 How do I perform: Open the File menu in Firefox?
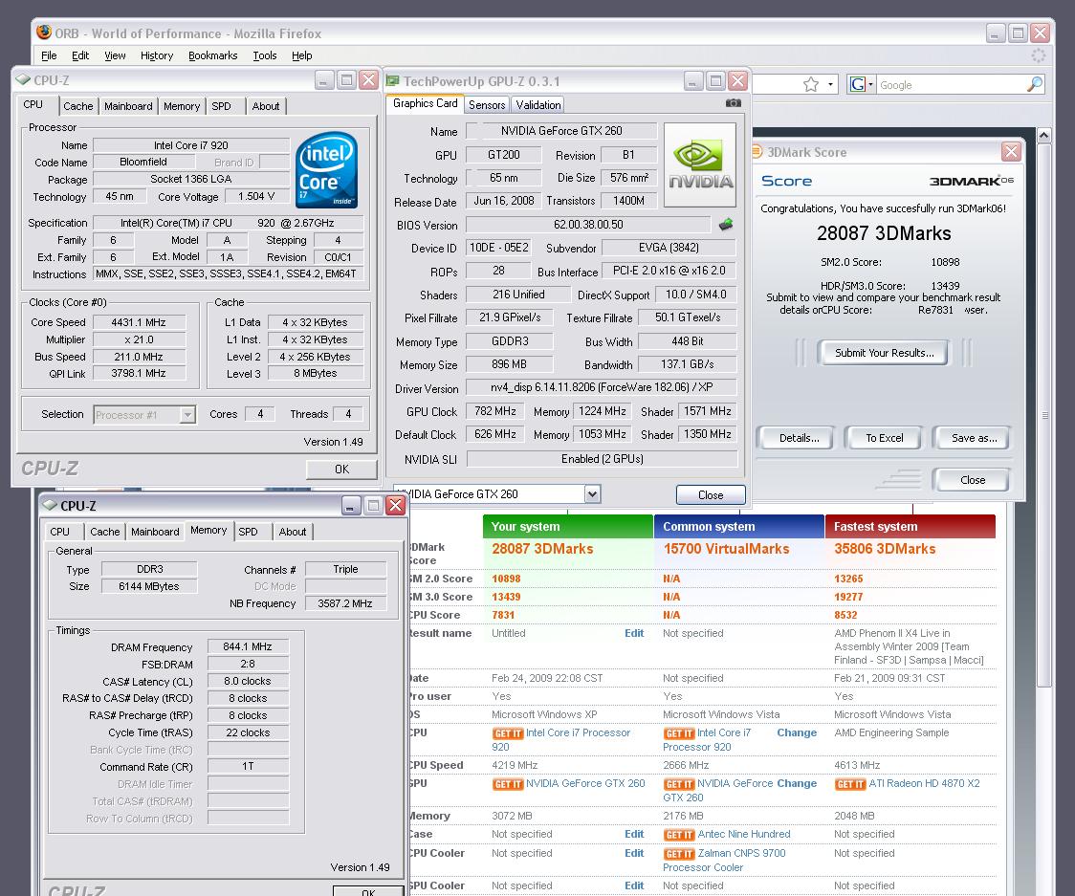[x=49, y=55]
